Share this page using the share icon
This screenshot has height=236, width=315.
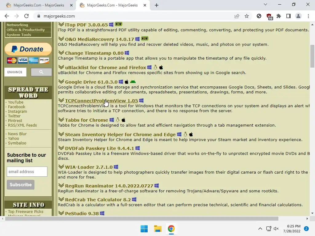pyautogui.click(x=237, y=16)
